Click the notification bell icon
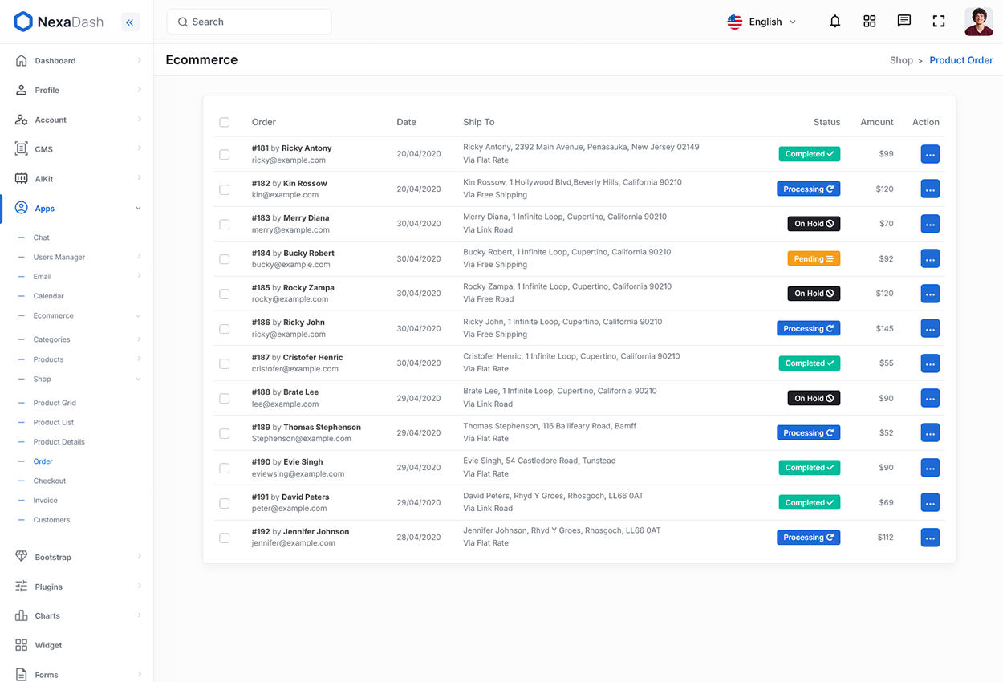This screenshot has width=1003, height=682. tap(834, 22)
